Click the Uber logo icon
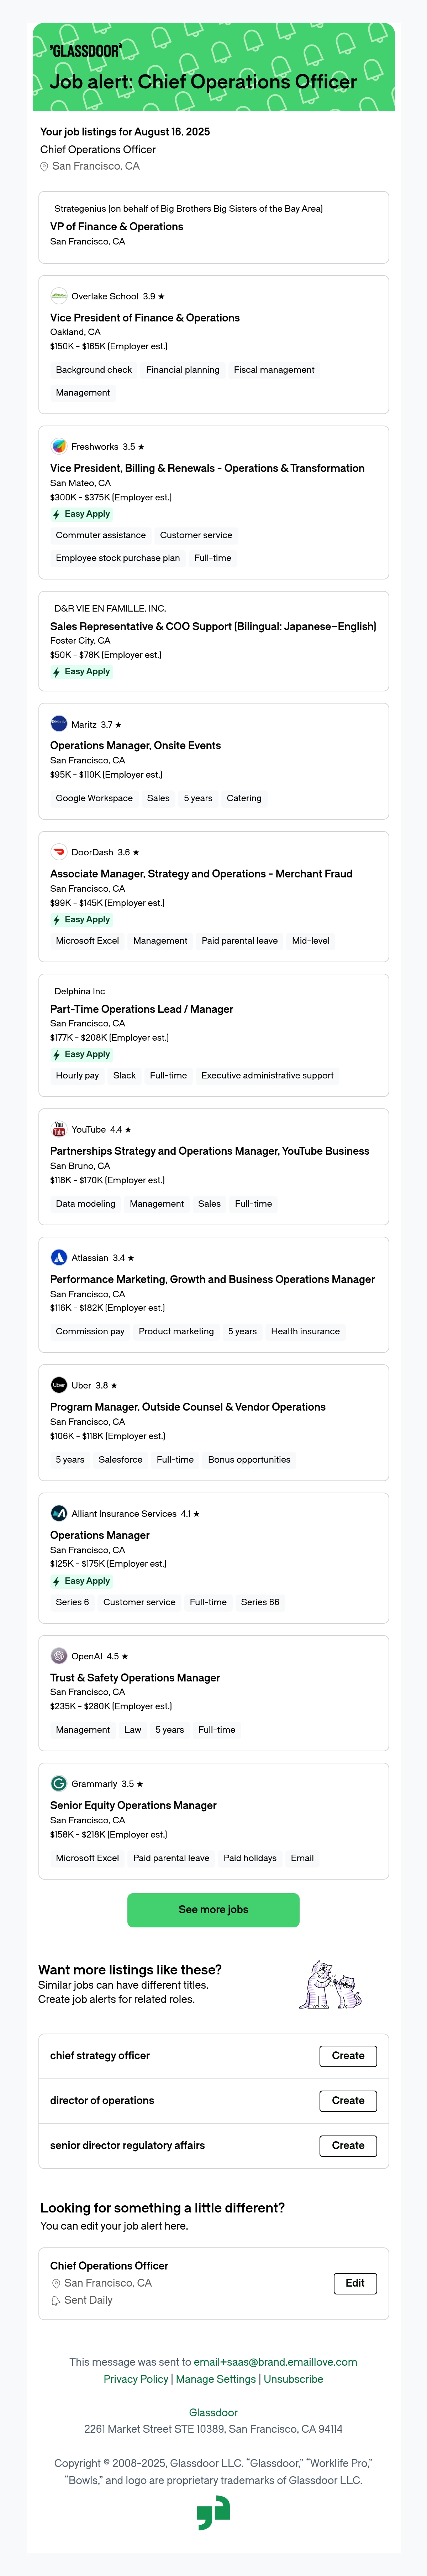 [x=59, y=1385]
